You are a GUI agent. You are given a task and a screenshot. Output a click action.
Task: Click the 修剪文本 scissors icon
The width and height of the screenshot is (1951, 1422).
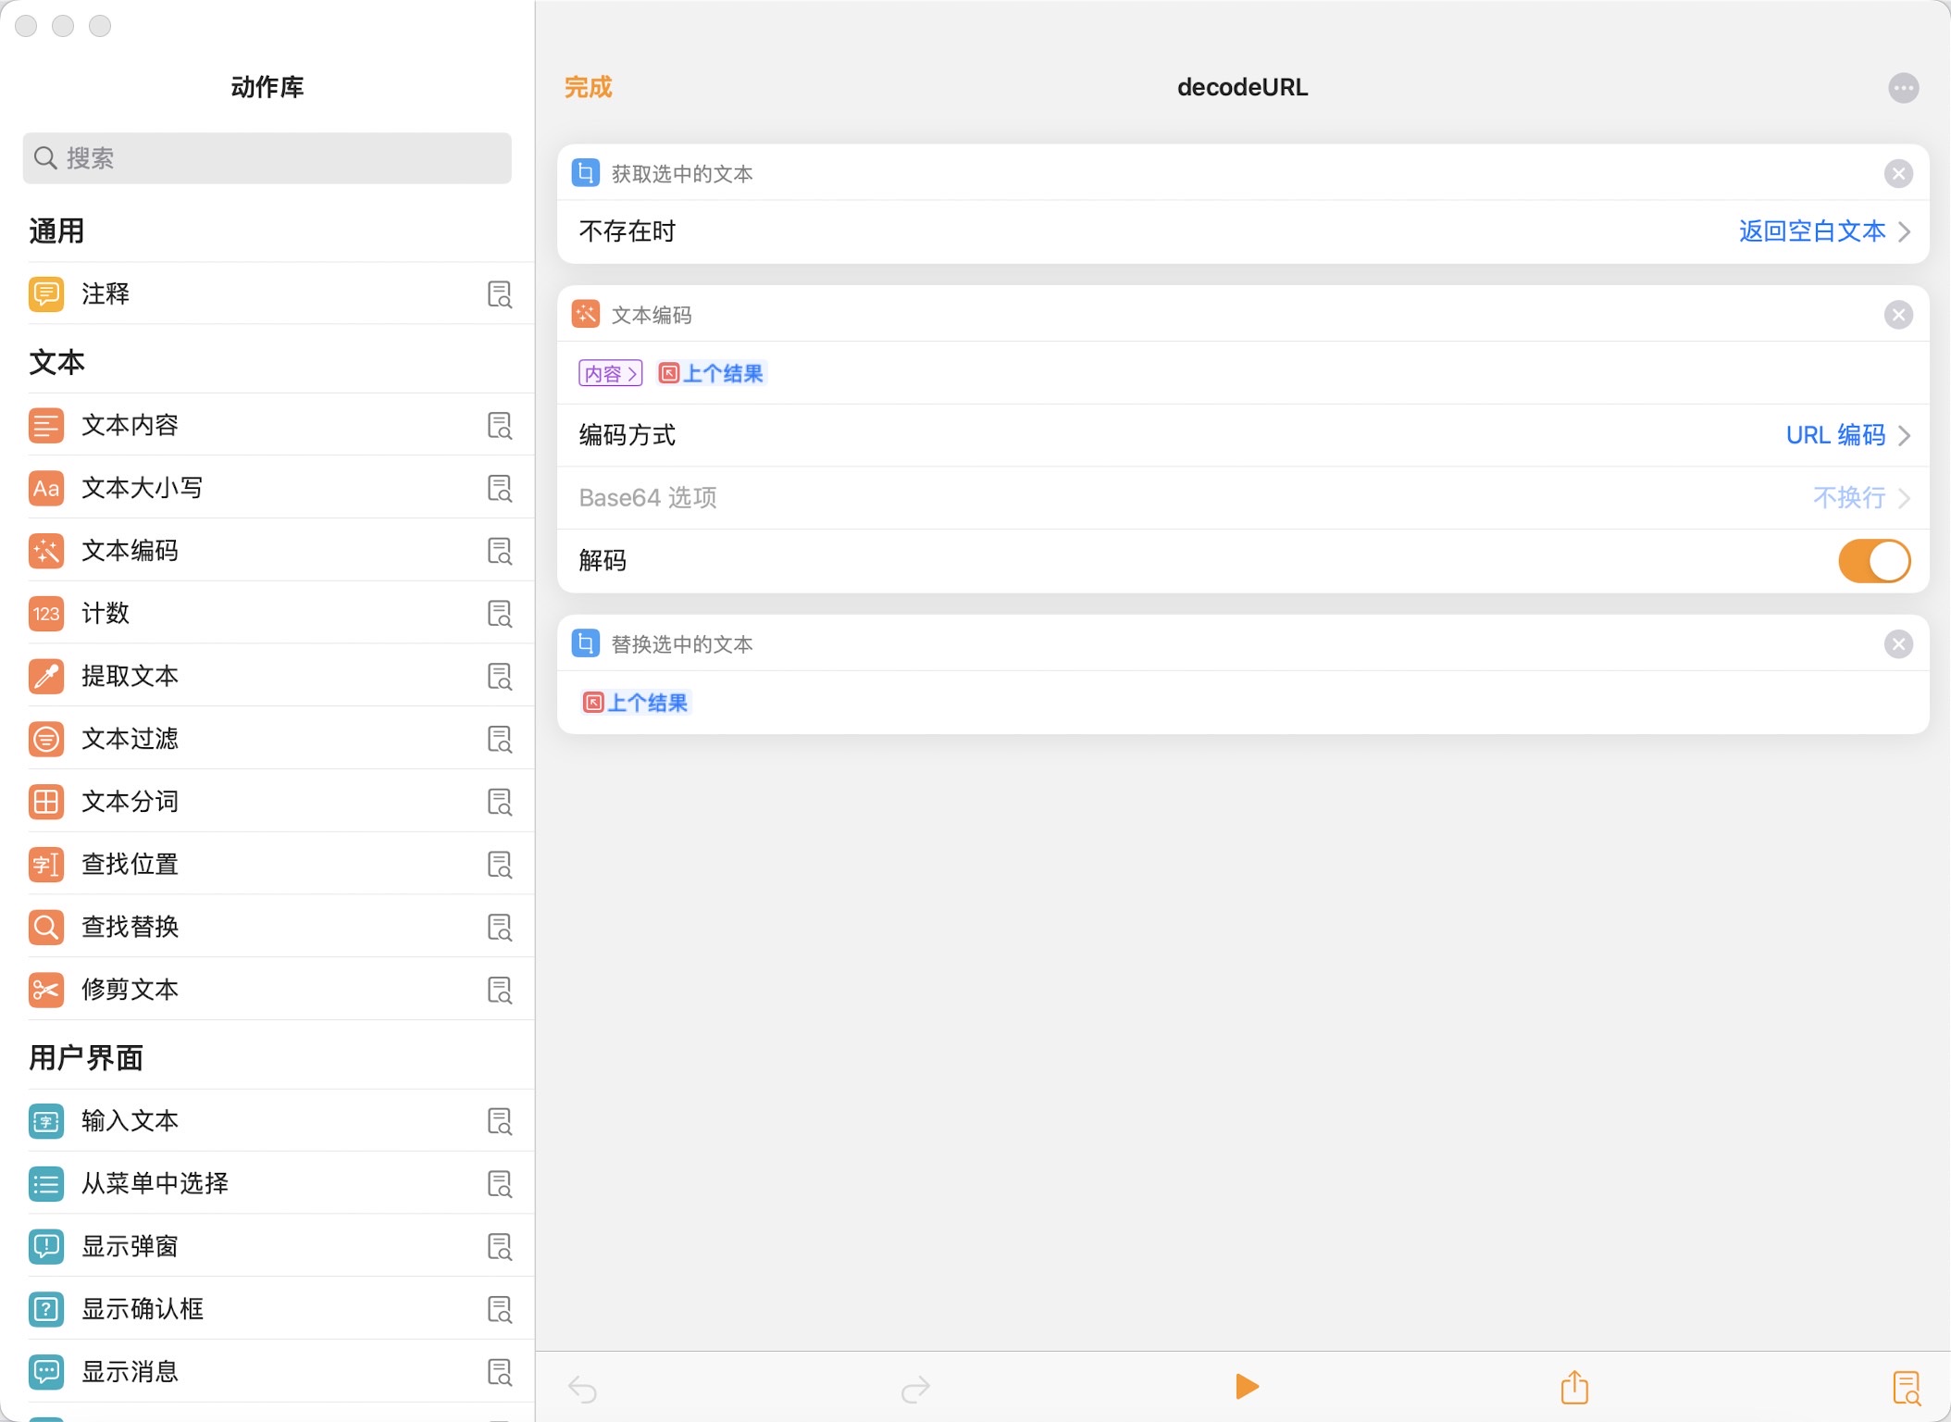[x=46, y=990]
